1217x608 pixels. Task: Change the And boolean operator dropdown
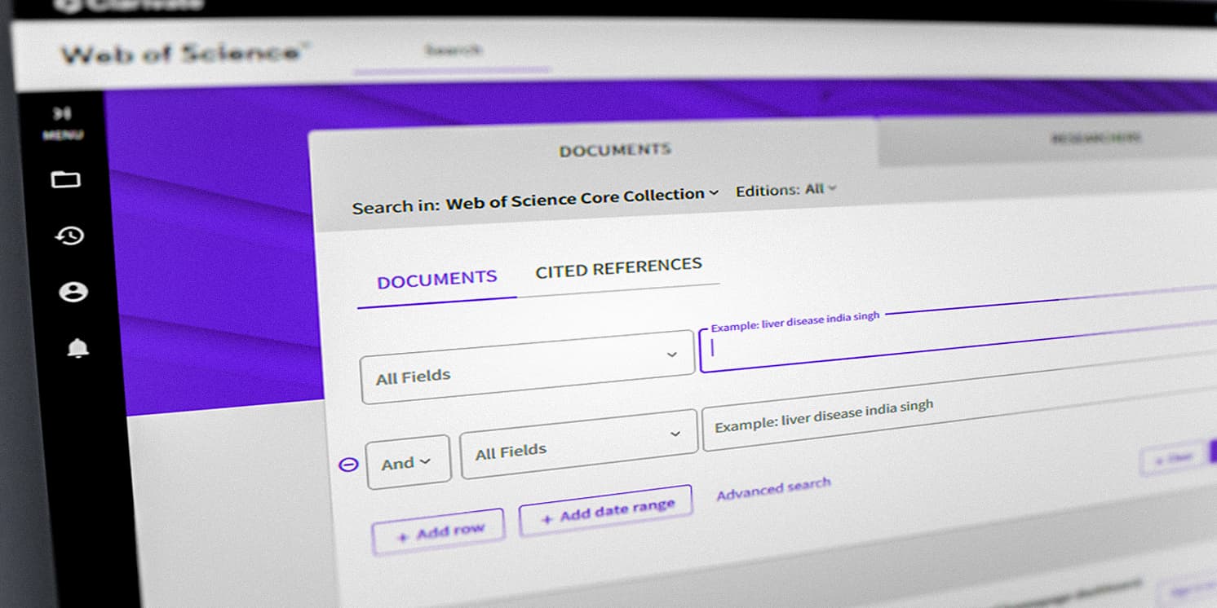408,463
